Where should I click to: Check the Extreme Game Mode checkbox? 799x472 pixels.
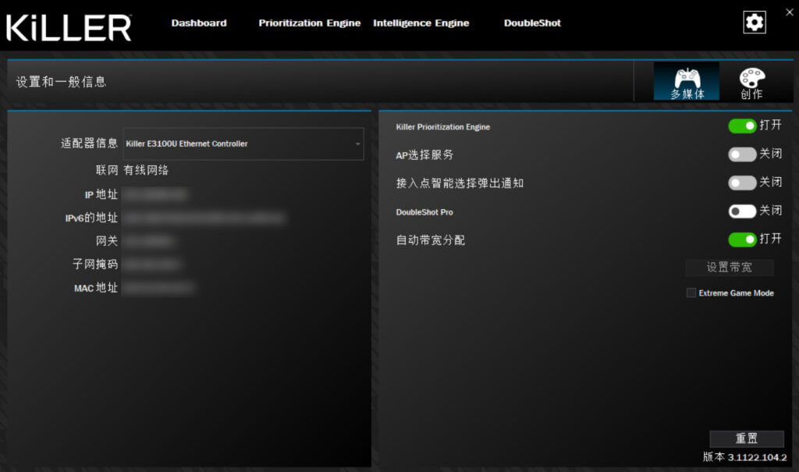(x=691, y=293)
